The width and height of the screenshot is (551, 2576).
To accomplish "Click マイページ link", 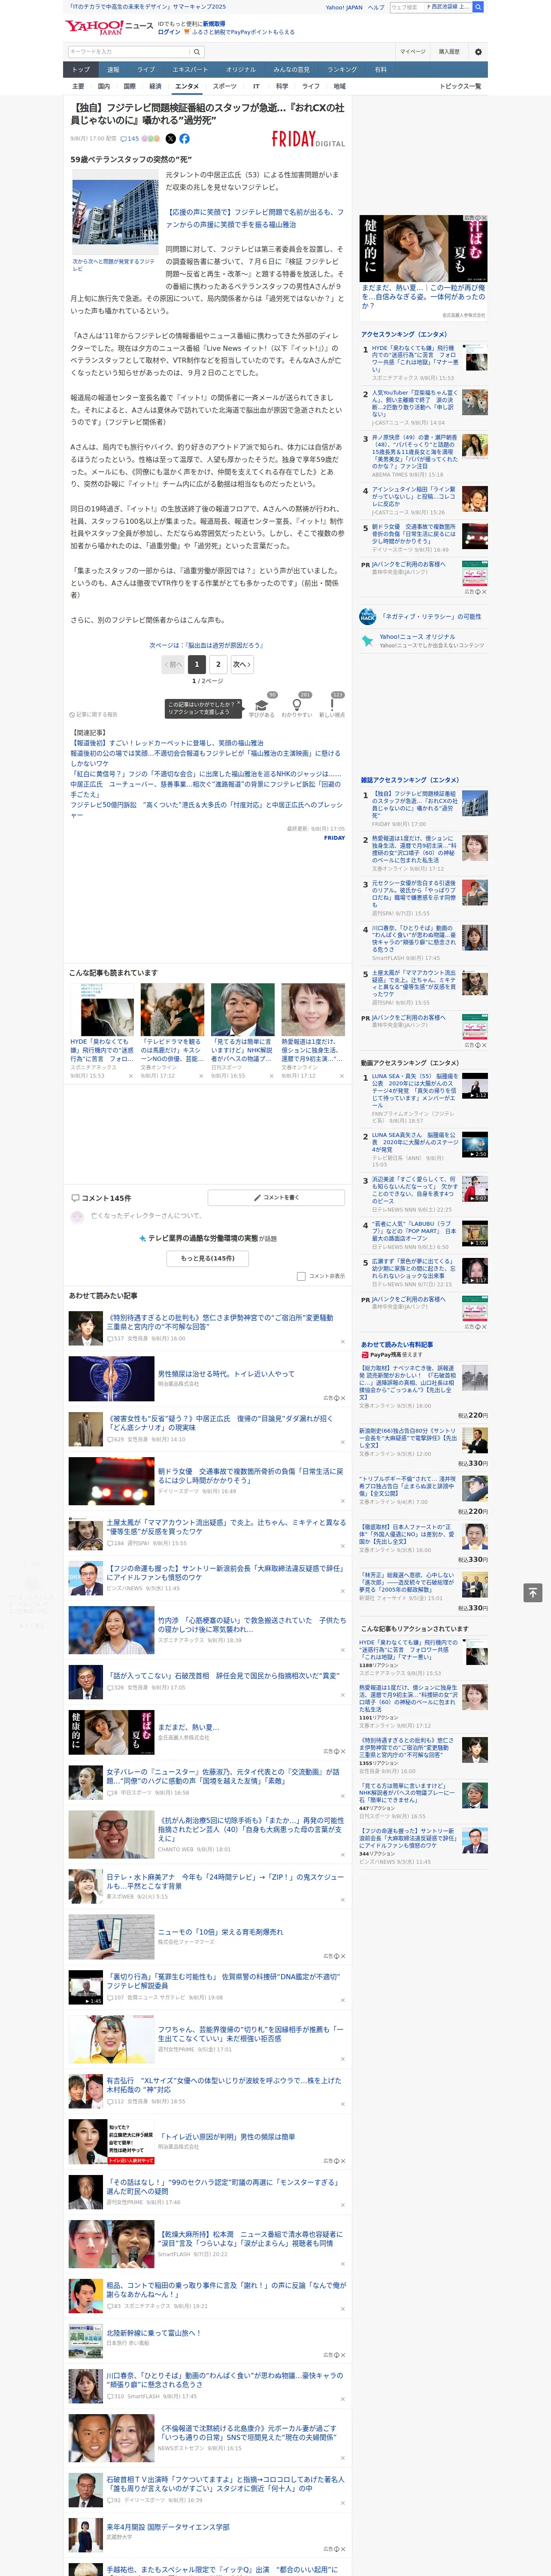I will tap(412, 52).
